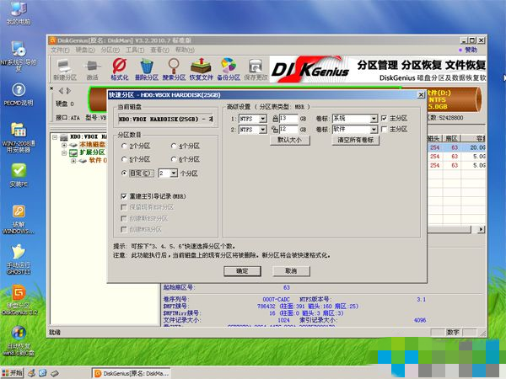The width and height of the screenshot is (506, 379).
Task: Open the 硬盘(D) menu
Action: click(x=86, y=51)
